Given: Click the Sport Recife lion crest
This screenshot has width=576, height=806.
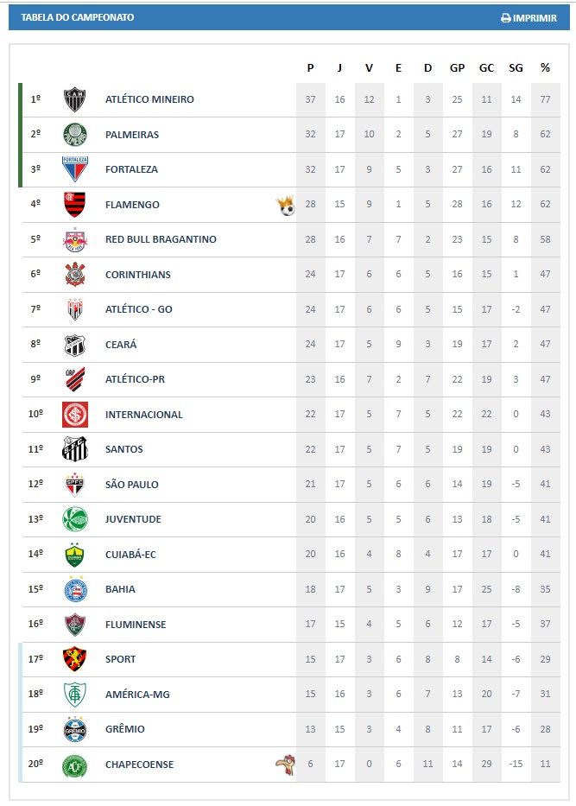Looking at the screenshot, I should point(75,659).
